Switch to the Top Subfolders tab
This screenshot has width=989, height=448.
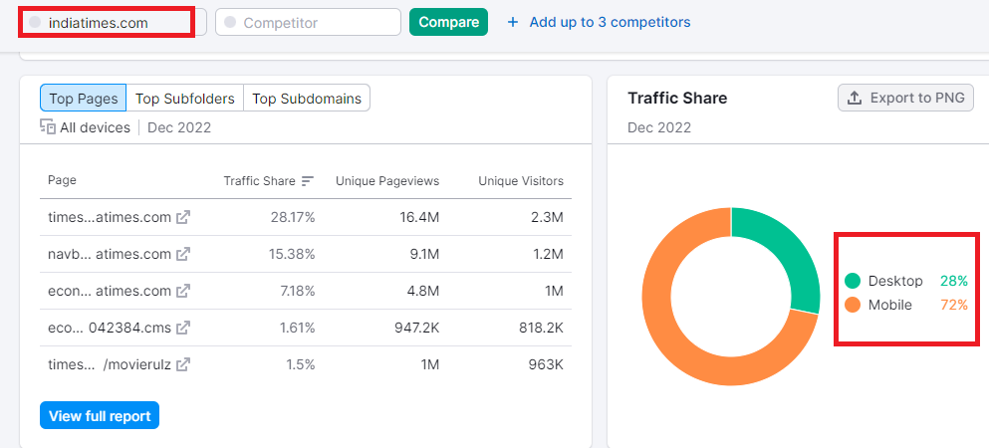tap(185, 99)
